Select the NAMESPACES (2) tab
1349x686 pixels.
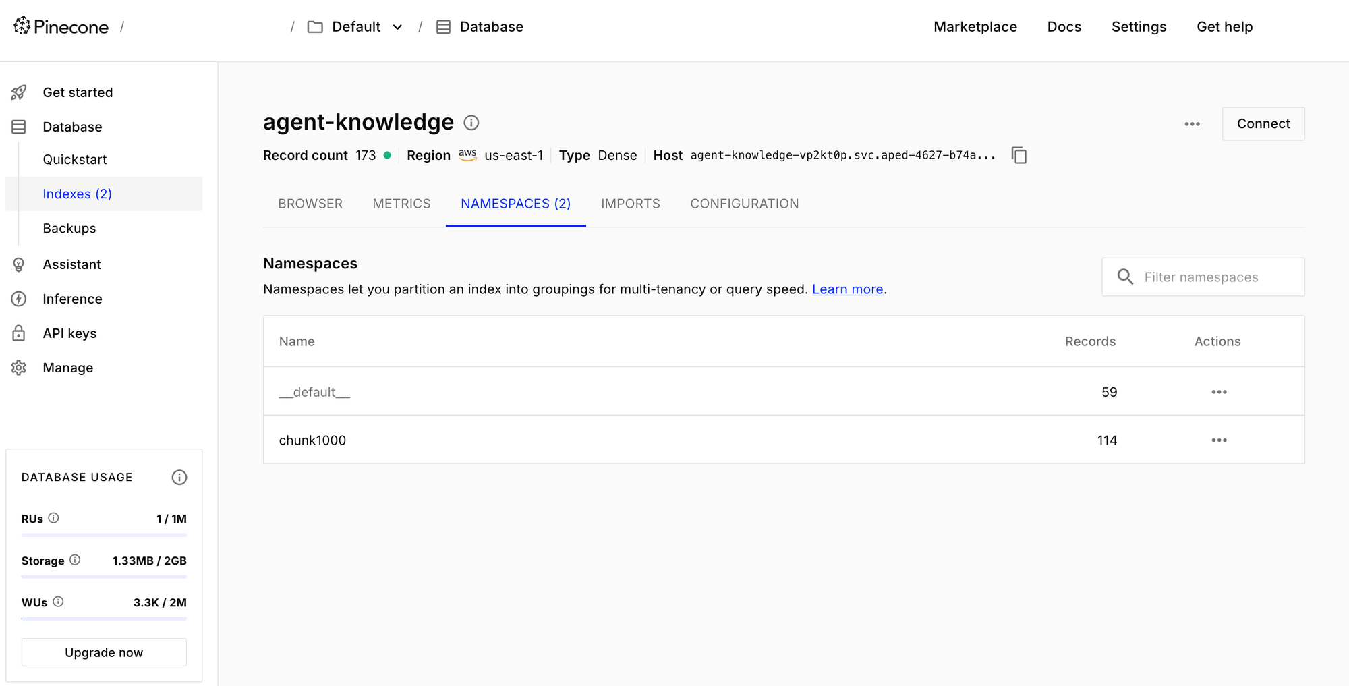tap(515, 204)
